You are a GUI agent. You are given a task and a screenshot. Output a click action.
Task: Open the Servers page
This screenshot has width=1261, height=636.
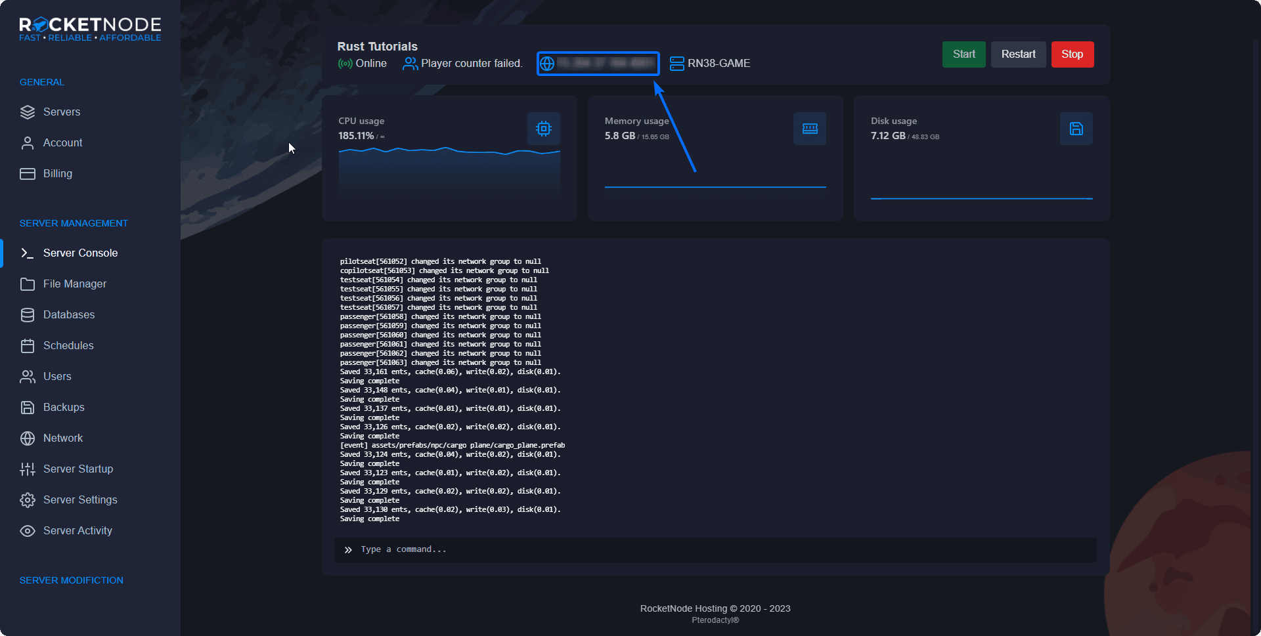point(62,112)
